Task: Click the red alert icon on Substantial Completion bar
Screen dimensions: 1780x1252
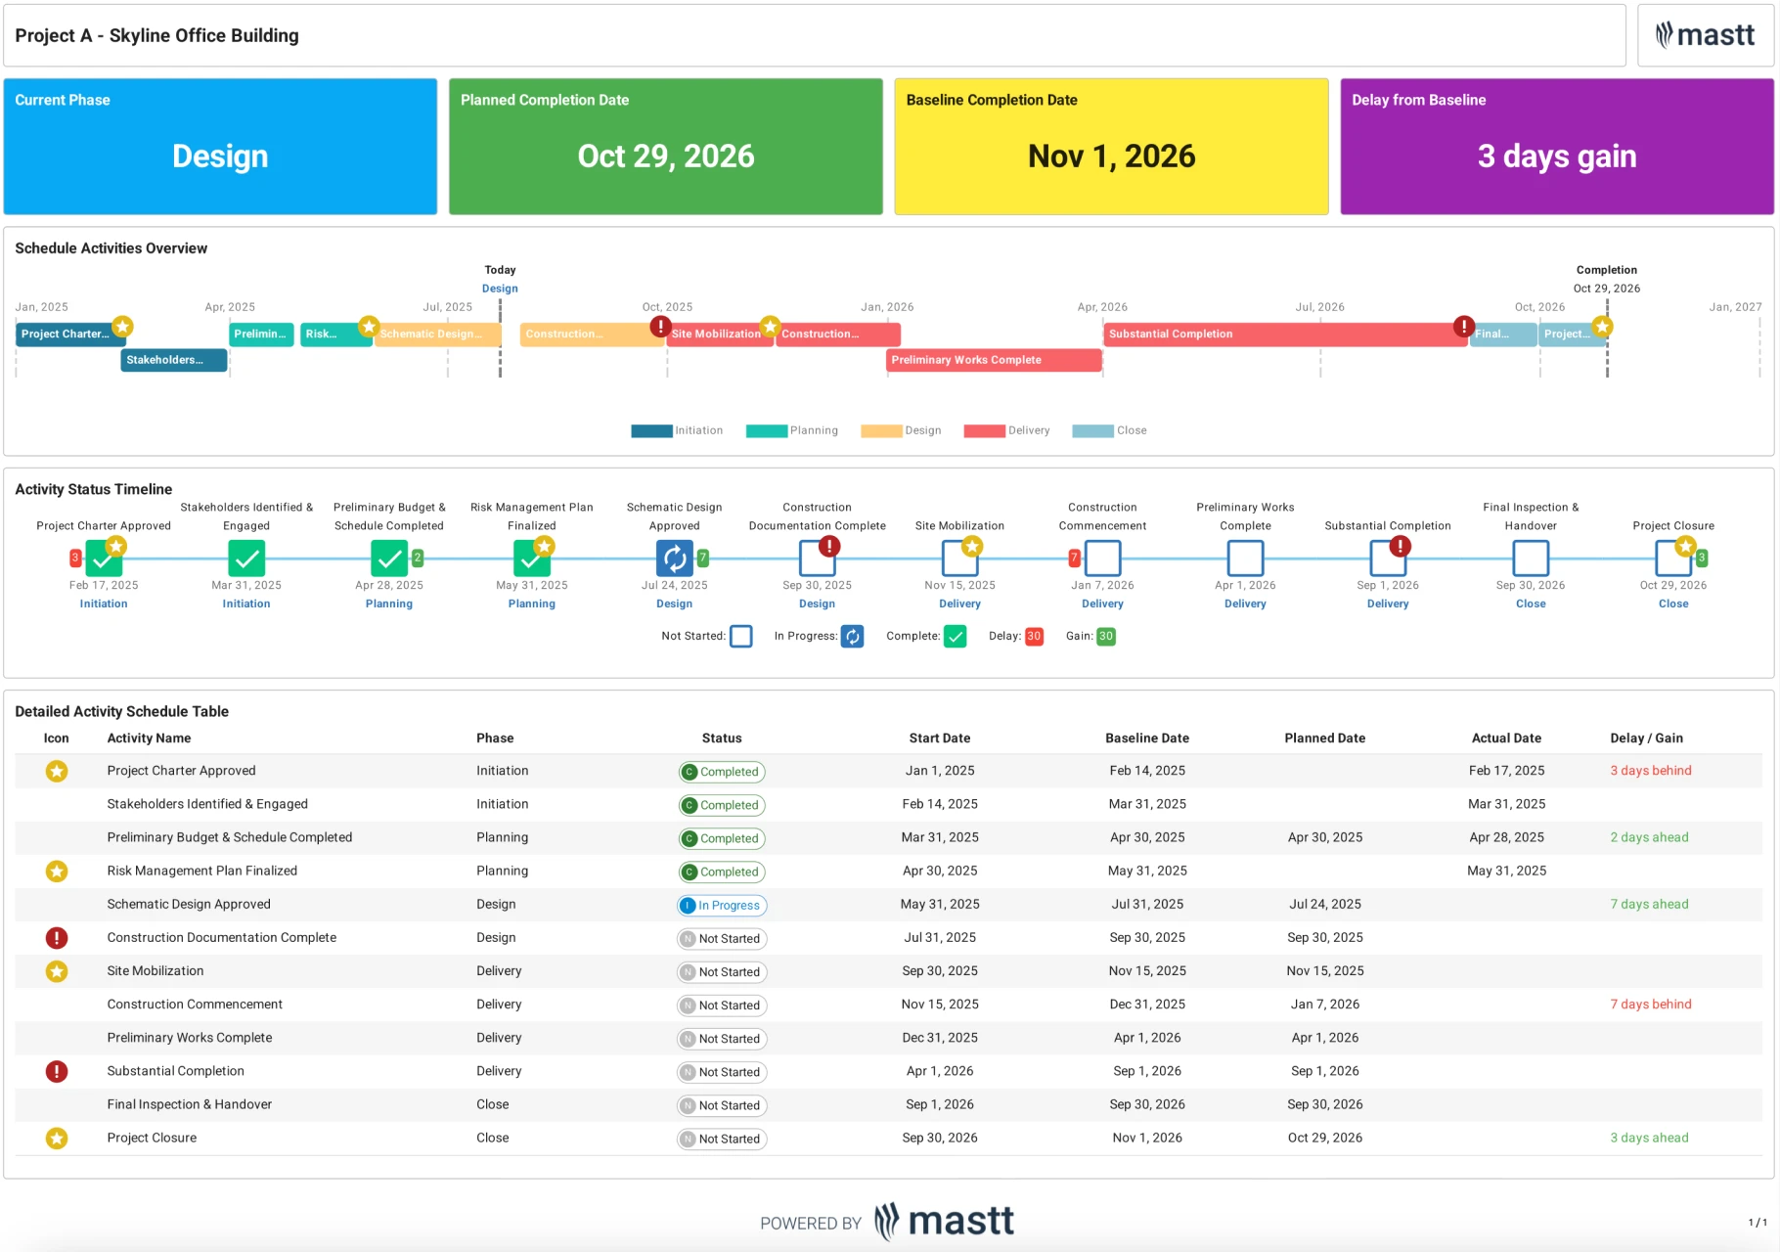Action: (x=1461, y=324)
